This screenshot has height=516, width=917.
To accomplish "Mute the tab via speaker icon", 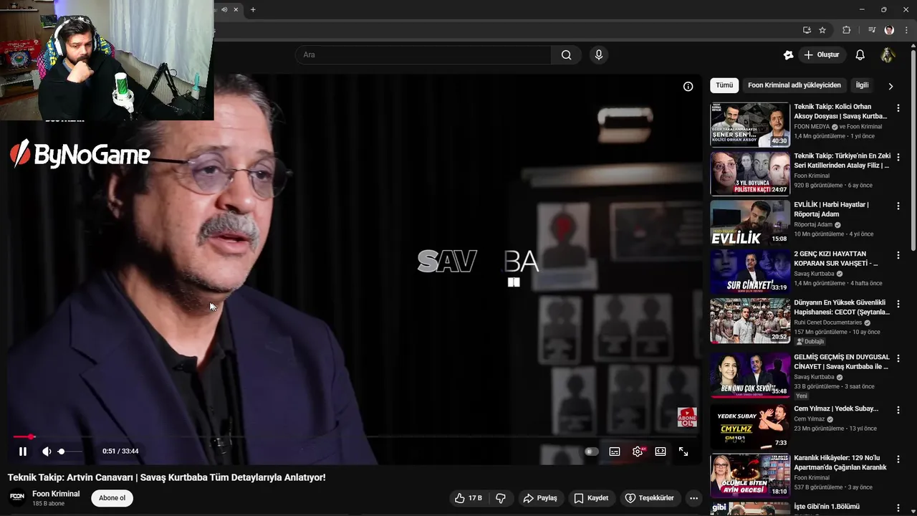I will [224, 9].
